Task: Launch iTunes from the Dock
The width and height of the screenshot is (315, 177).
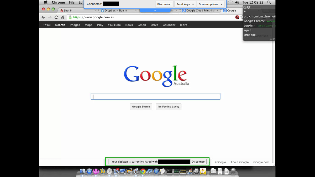Action: coord(155,171)
